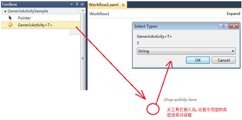Image resolution: width=242 pixels, height=120 pixels.
Task: Toggle the Toolbox auto-hide pin
Action: coord(77,4)
